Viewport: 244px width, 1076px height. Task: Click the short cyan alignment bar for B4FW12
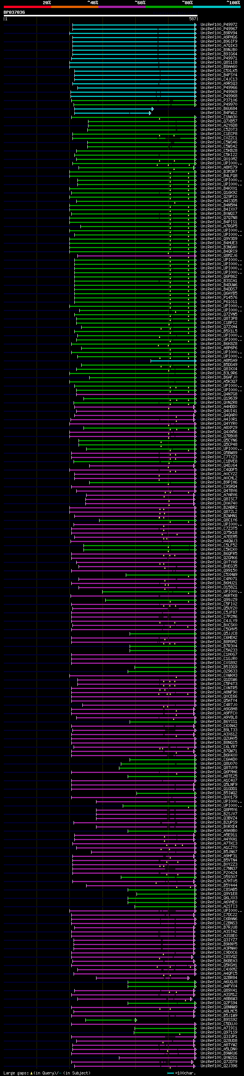112,113
